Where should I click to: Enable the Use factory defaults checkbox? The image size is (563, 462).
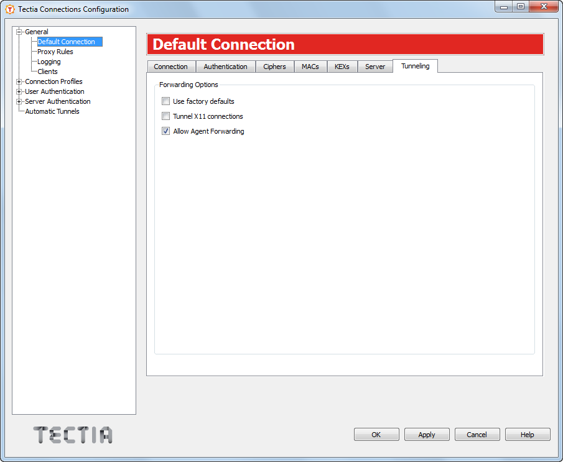[165, 101]
